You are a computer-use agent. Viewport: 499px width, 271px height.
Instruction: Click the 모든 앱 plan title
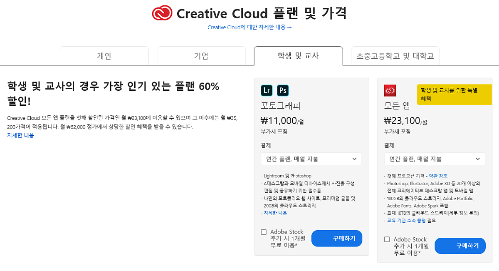click(x=397, y=105)
